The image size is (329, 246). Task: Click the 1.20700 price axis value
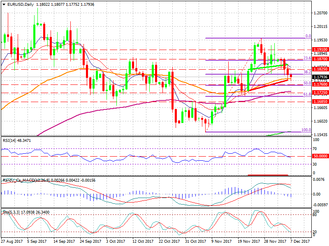point(321,13)
